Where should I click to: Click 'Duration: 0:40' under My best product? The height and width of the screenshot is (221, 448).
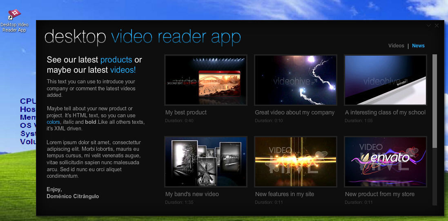pyautogui.click(x=179, y=121)
